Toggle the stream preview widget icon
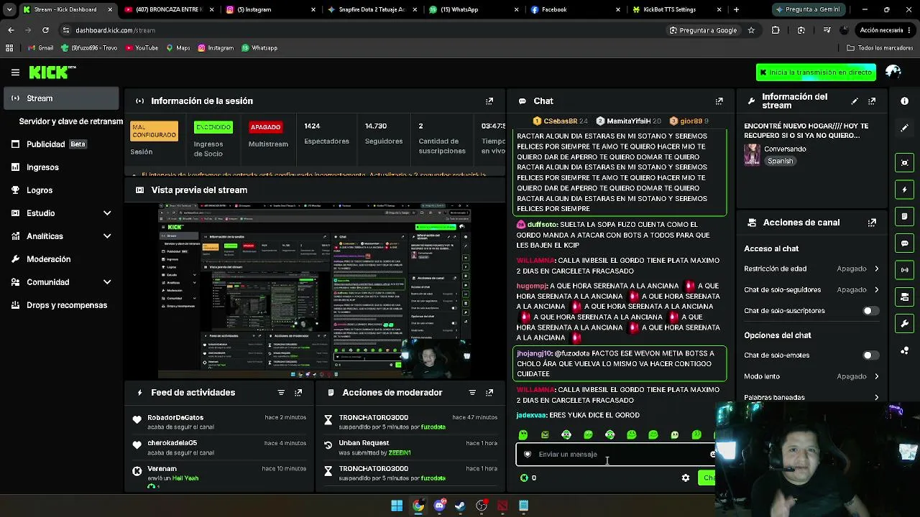920x517 pixels. coord(905,162)
